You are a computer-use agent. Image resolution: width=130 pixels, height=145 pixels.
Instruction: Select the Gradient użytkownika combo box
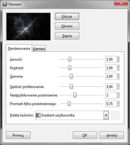click(x=72, y=115)
